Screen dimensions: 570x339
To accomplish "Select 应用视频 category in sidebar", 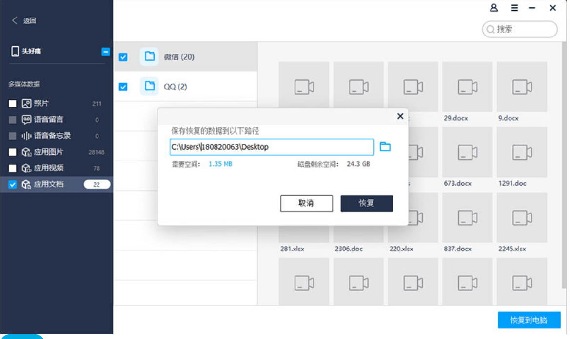I will point(48,168).
